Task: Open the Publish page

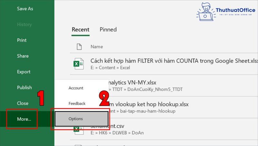Action: tap(25, 87)
